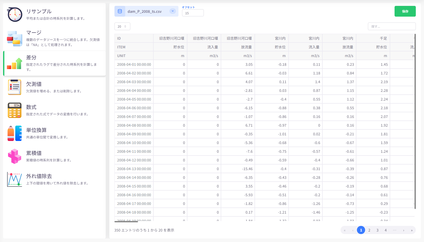The height and width of the screenshot is (242, 424).
Task: Click the ITEM header row label
Action: point(134,47)
